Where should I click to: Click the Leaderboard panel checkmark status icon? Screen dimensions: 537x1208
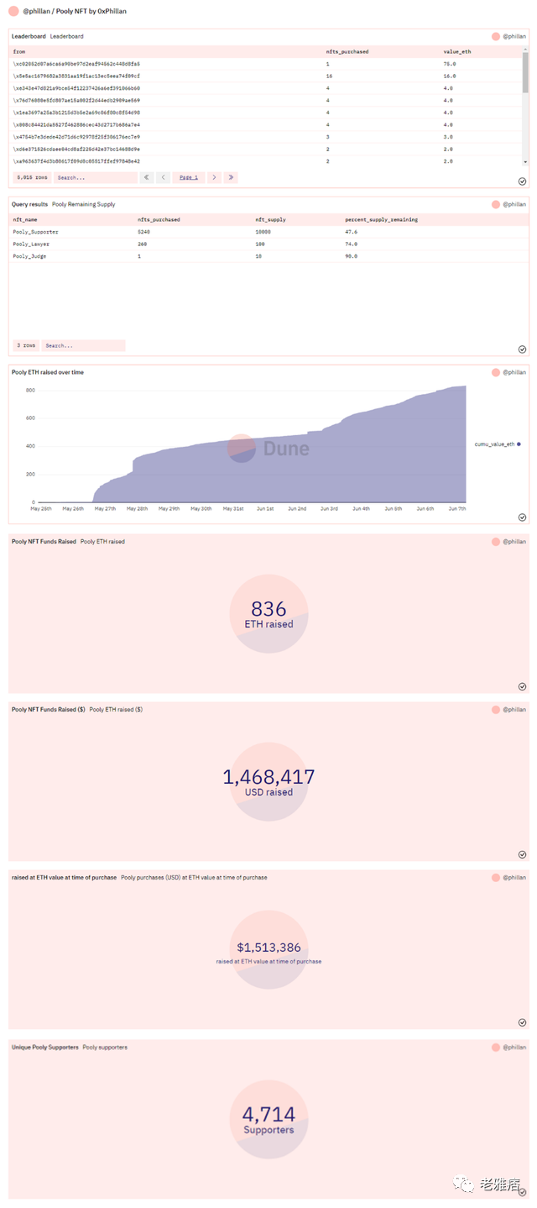click(x=522, y=181)
